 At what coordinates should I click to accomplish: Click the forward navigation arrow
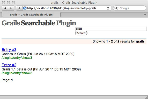pos(11,8)
